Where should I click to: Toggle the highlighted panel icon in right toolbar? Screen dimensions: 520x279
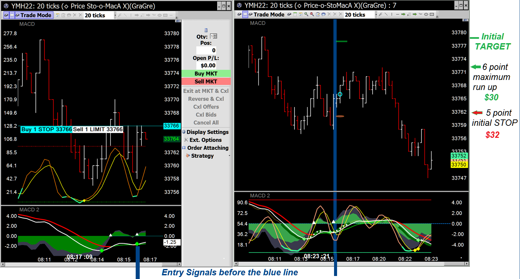[x=245, y=14]
